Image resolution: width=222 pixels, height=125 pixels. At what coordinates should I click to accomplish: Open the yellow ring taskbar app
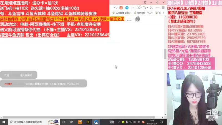pyautogui.click(x=88, y=122)
